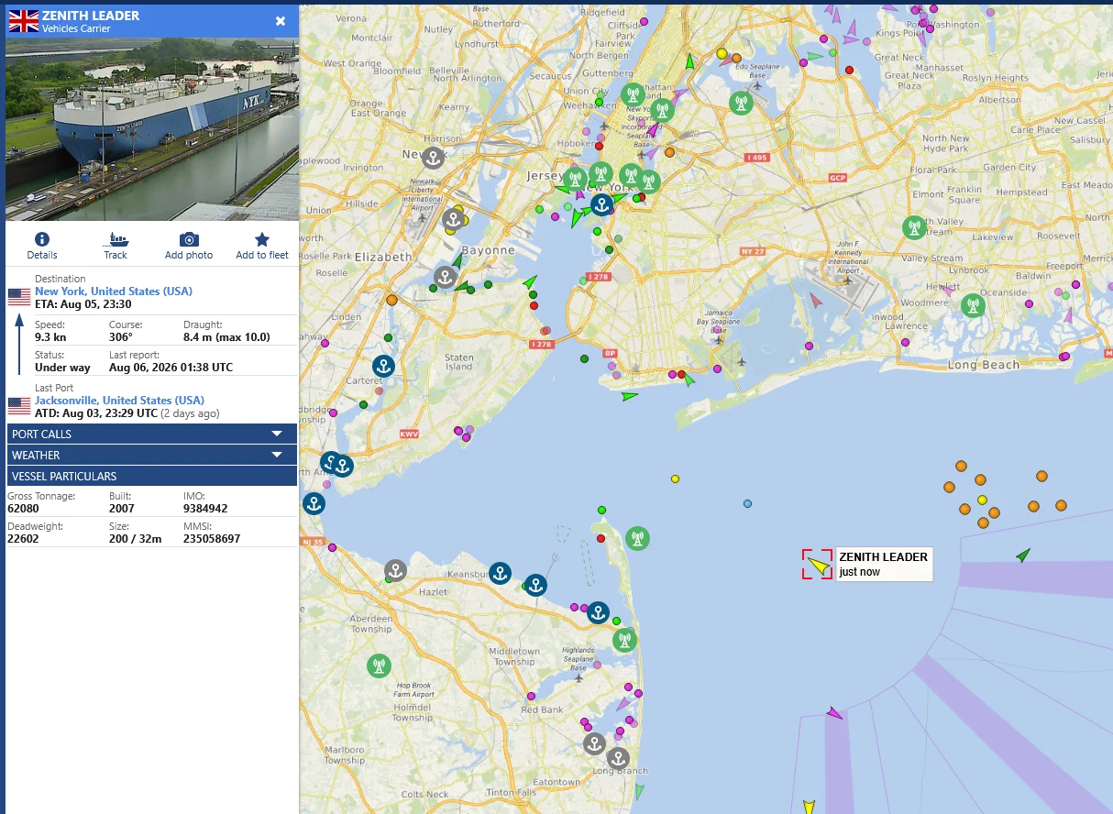
Task: Click the United Kingdom flag icon
Action: 23,20
